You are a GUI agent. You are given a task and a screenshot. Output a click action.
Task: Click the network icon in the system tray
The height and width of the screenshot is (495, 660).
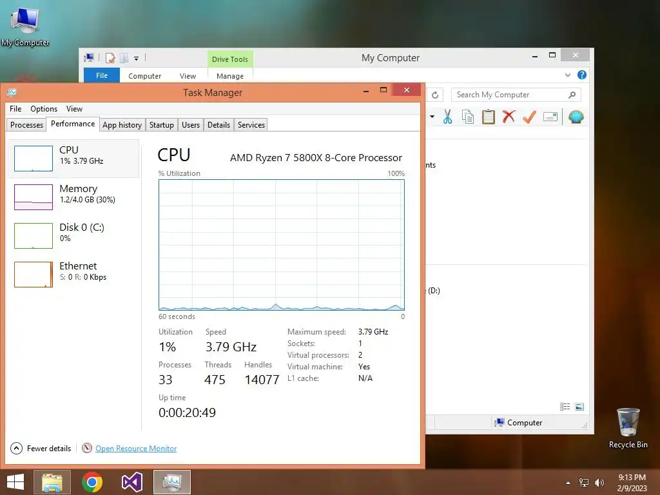pyautogui.click(x=584, y=482)
